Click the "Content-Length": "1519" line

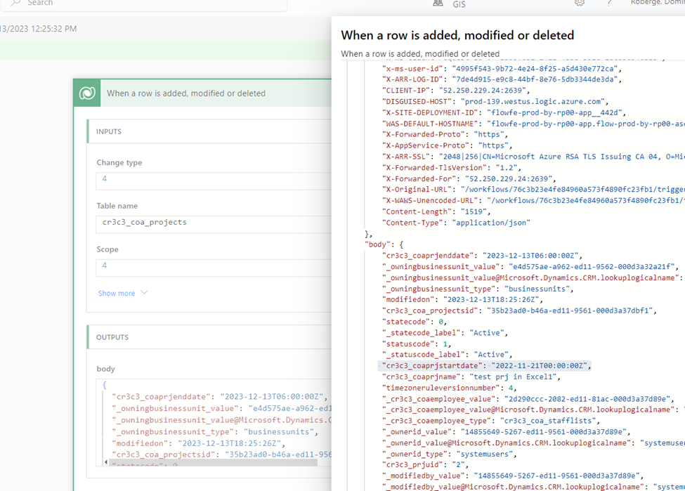pos(436,211)
